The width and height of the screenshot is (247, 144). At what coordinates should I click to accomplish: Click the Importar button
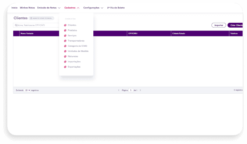(219, 25)
